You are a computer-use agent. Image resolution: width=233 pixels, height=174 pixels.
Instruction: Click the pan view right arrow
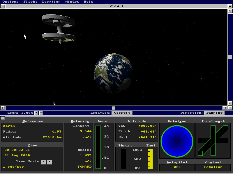pyautogui.click(x=225, y=108)
